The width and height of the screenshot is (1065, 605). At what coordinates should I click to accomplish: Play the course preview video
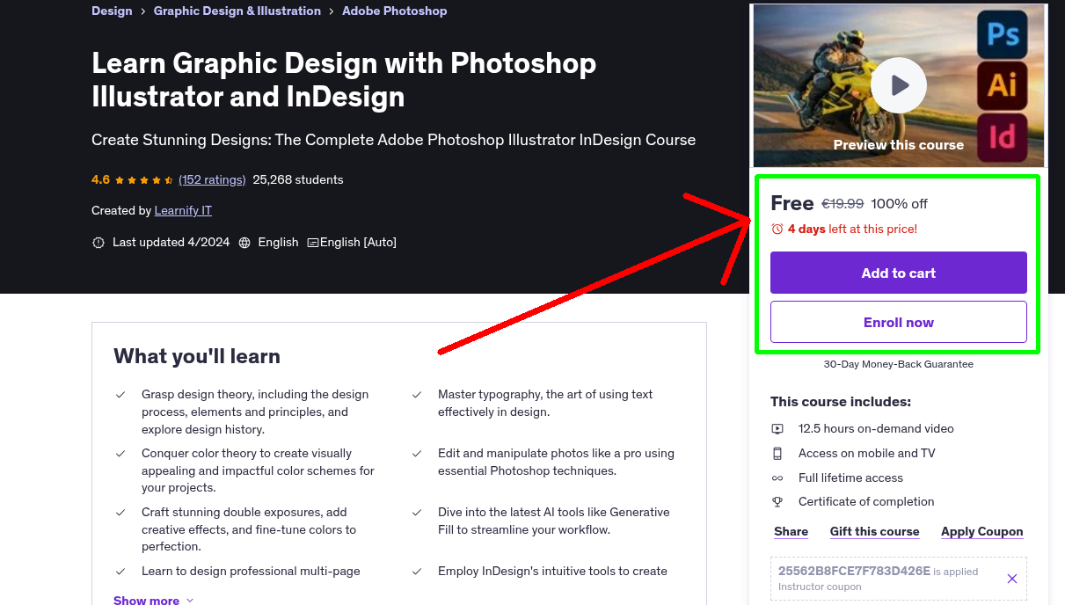tap(899, 85)
